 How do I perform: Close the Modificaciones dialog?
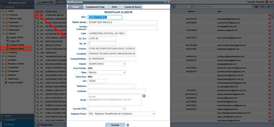pyautogui.click(x=169, y=2)
